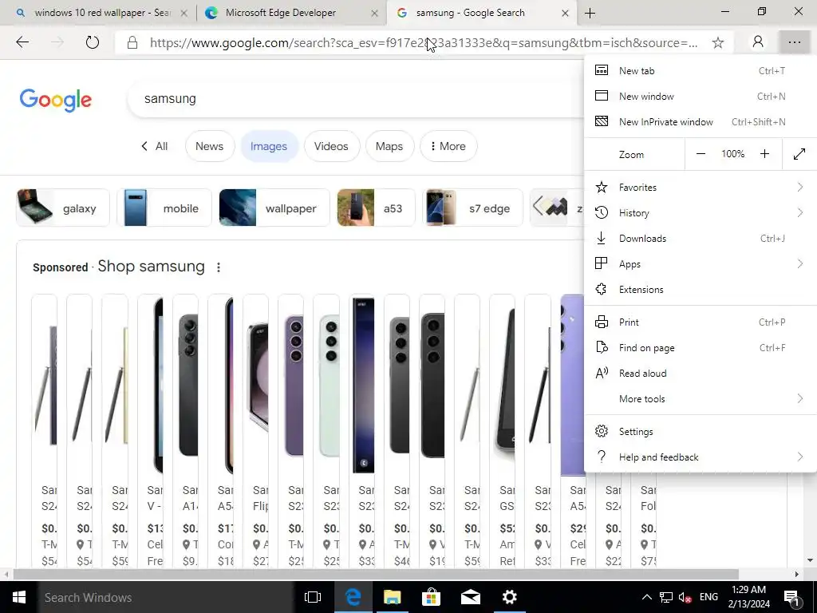817x613 pixels.
Task: Select Print in the menu
Action: [x=701, y=322]
